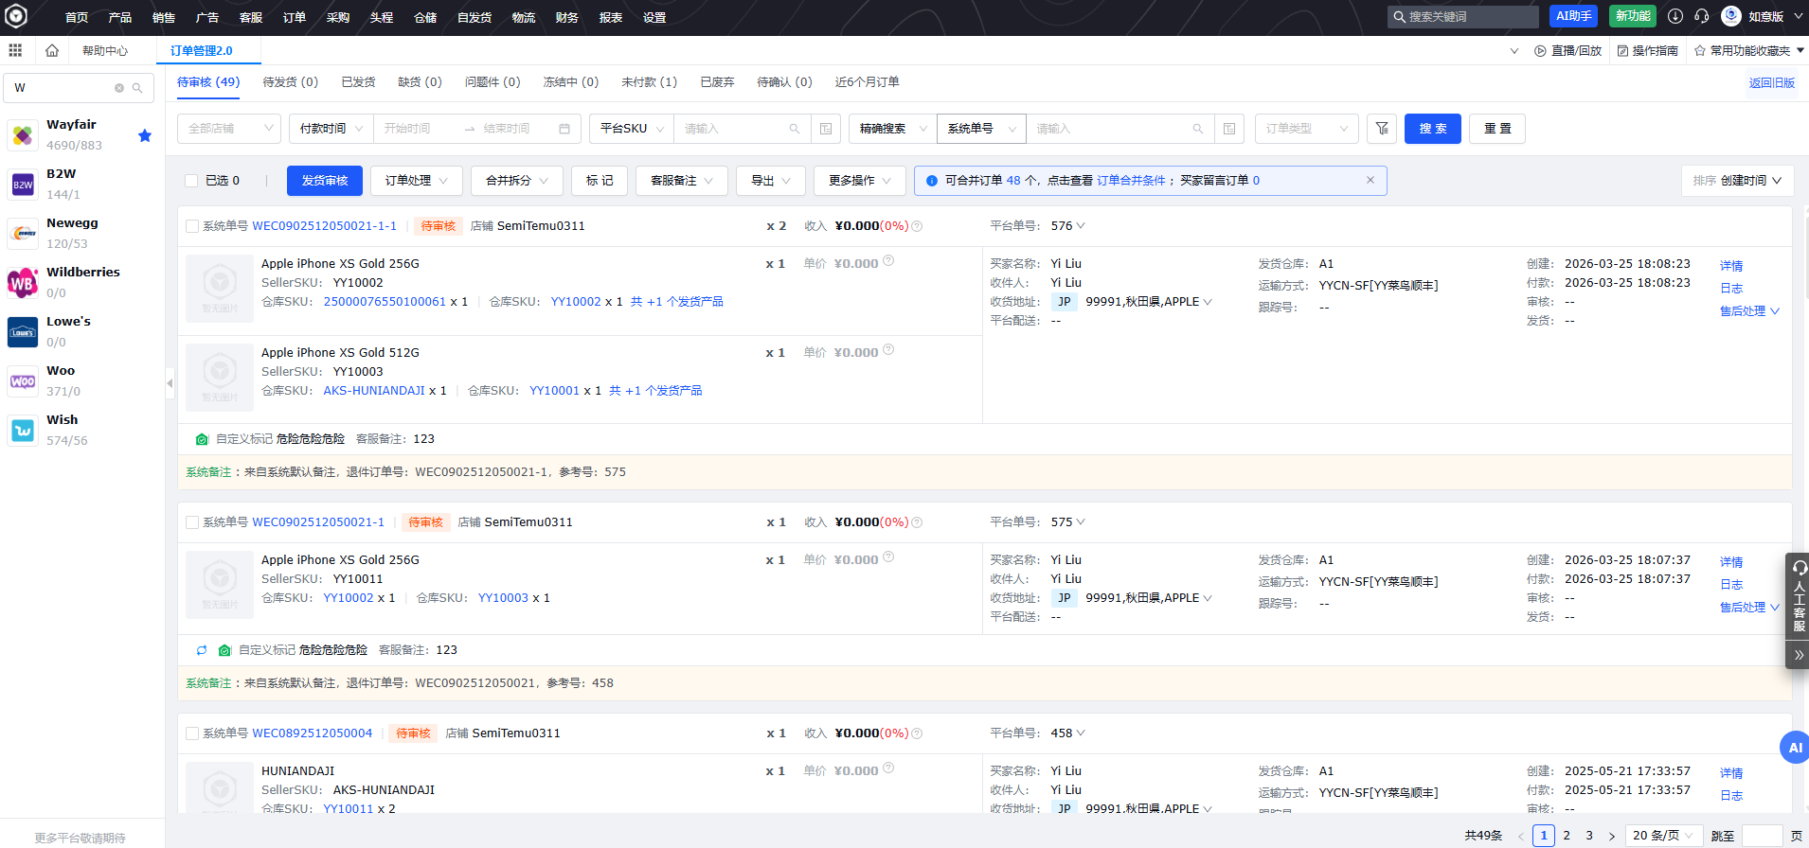Click the 发货审核 button
Screen dimensions: 1809x848
pos(325,181)
